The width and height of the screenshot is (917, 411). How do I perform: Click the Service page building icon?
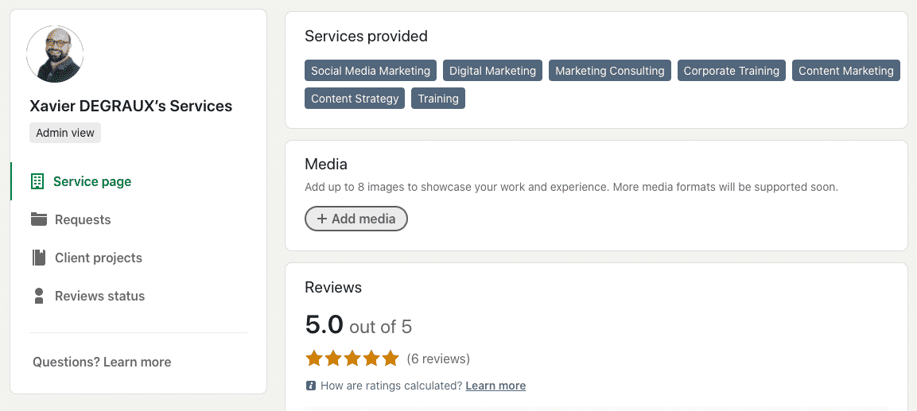pyautogui.click(x=37, y=181)
